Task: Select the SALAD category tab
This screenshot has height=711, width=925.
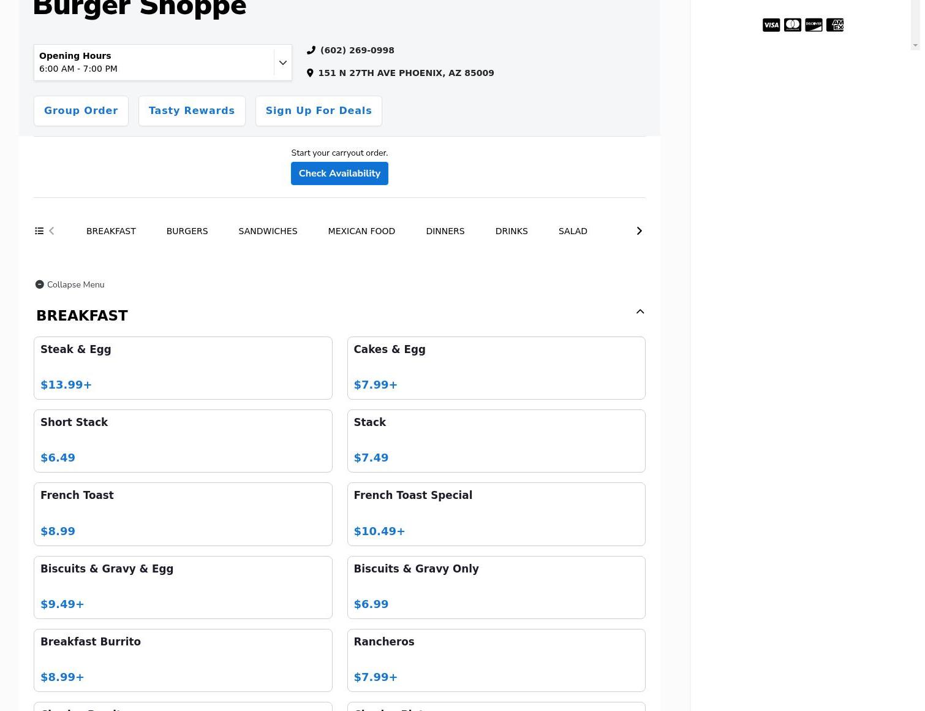Action: coord(573,231)
